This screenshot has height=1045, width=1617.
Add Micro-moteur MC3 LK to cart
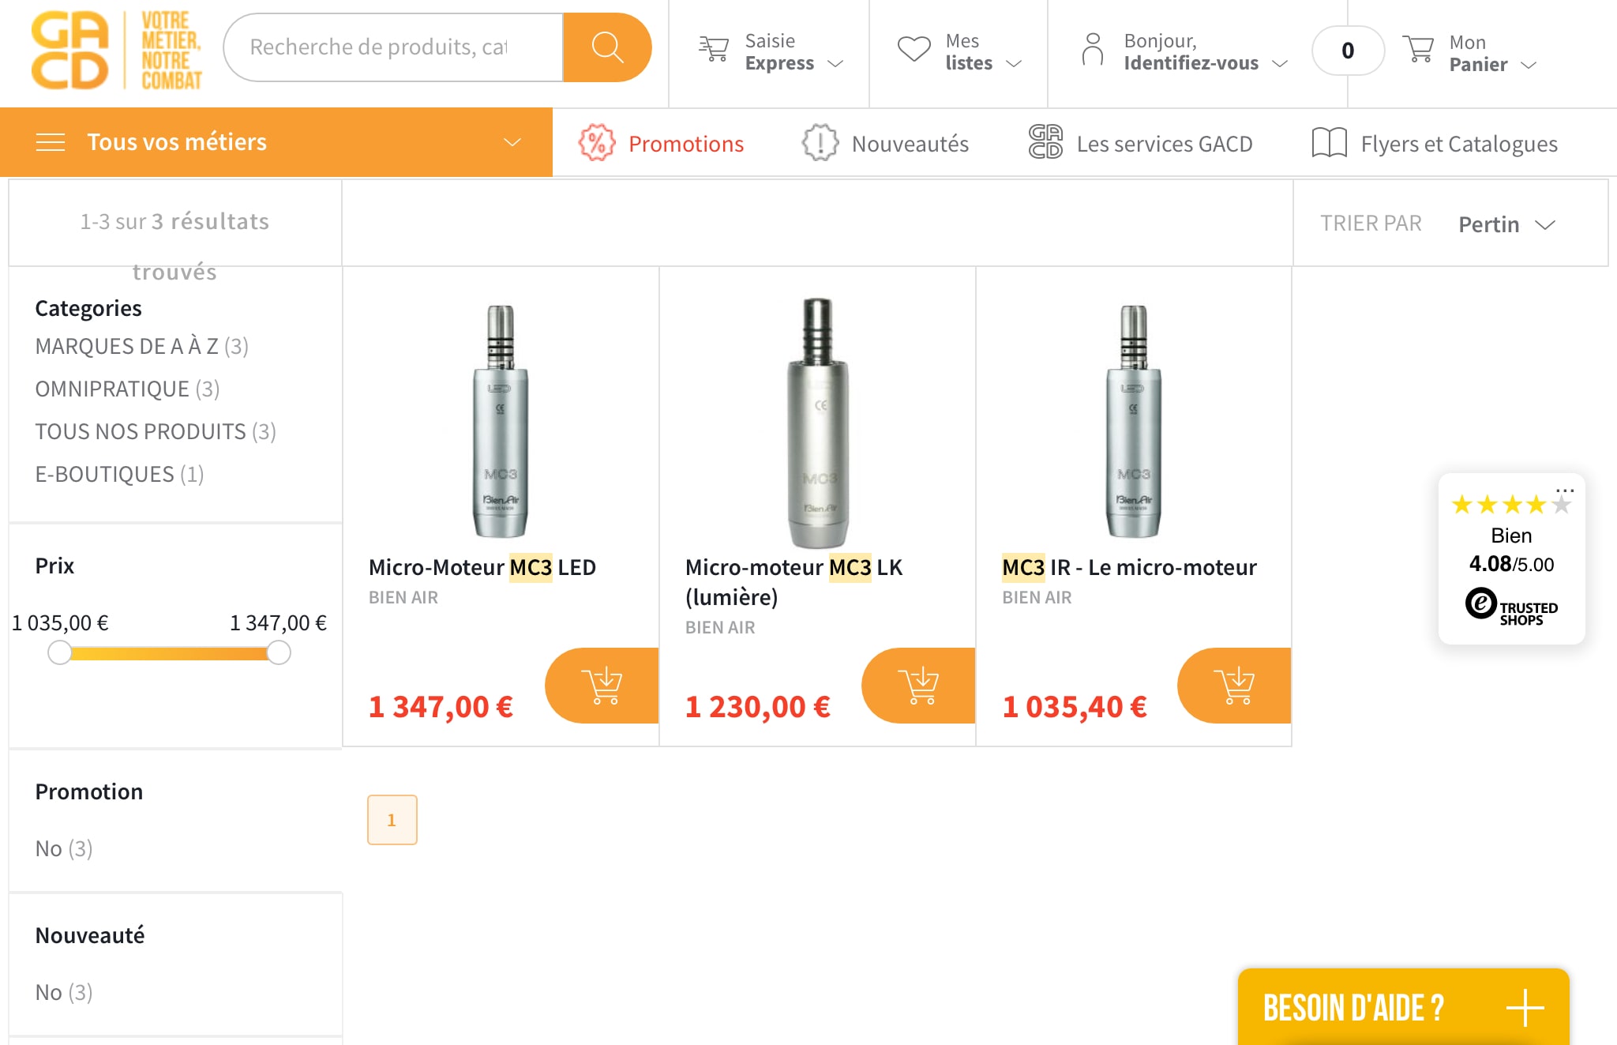click(919, 685)
